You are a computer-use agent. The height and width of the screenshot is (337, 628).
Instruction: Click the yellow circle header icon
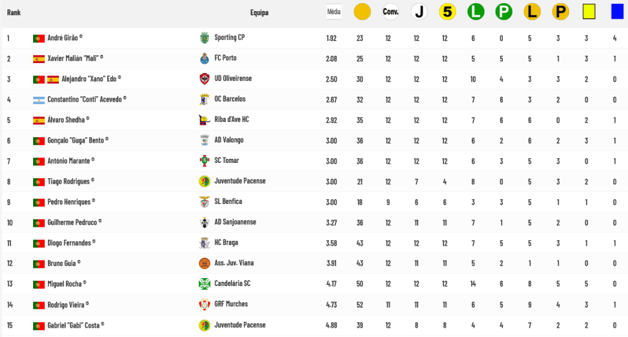[362, 12]
